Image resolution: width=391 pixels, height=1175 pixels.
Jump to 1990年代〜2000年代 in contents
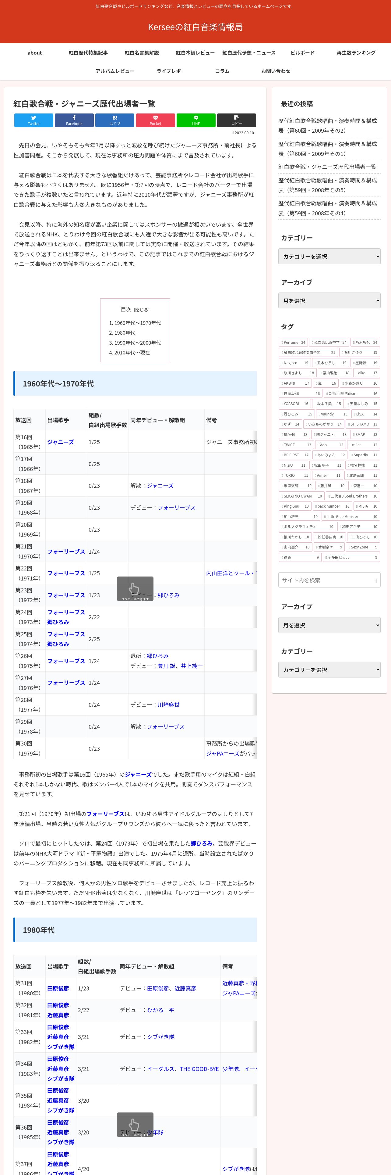pos(137,343)
